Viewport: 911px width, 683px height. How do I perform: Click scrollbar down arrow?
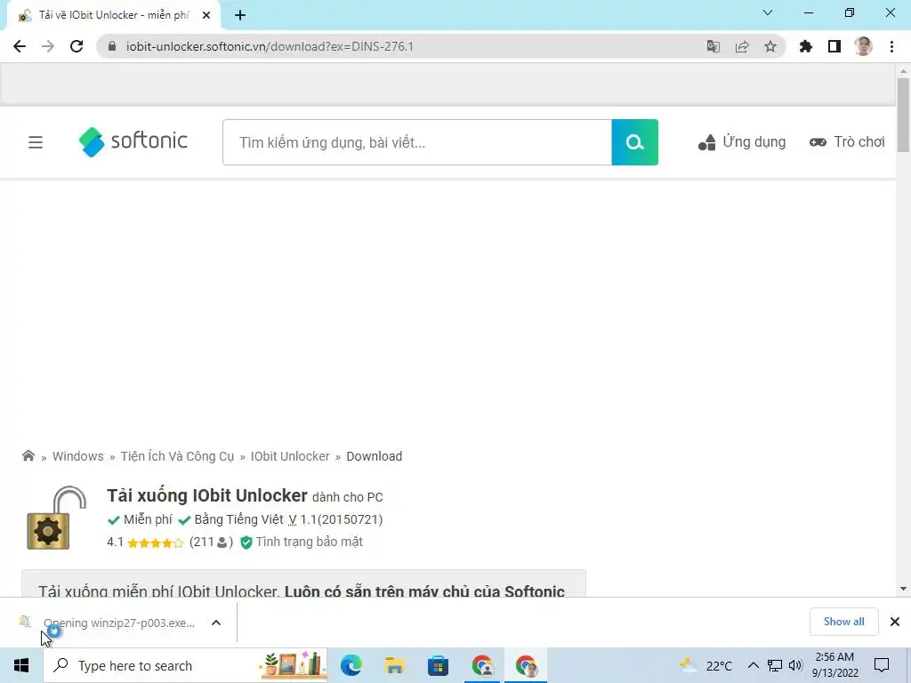(x=903, y=589)
